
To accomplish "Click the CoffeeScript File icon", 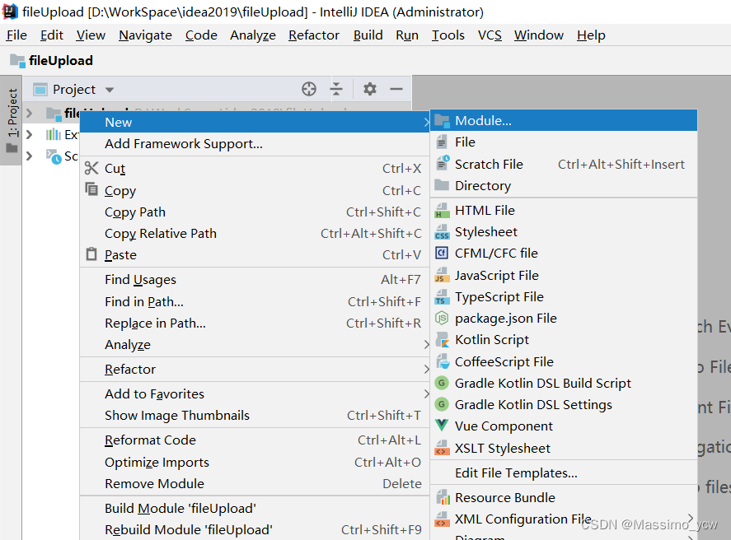I will (x=442, y=361).
